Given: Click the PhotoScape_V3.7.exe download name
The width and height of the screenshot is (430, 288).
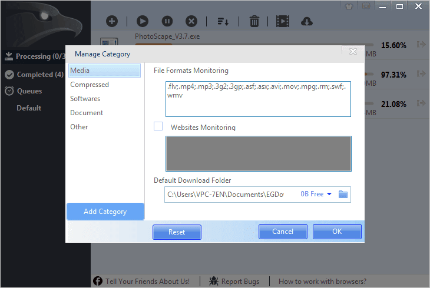Looking at the screenshot, I should 167,36.
